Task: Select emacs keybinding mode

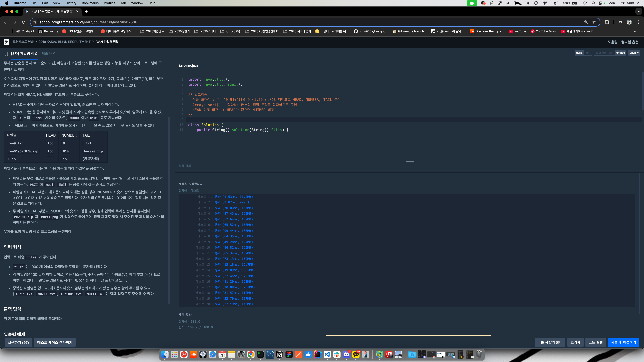Action: (x=620, y=53)
